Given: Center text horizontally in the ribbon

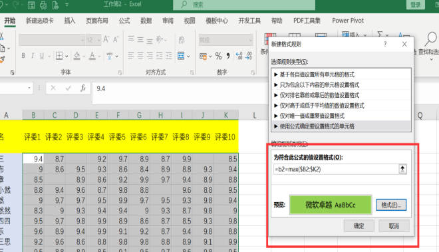Looking at the screenshot, I should tap(140, 56).
